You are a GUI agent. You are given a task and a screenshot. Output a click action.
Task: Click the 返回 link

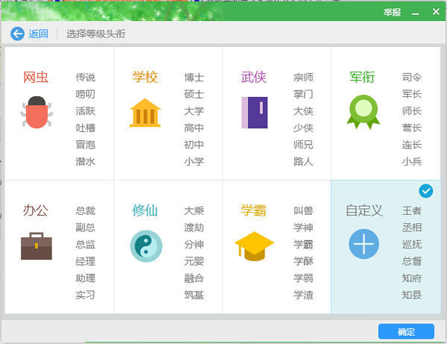pyautogui.click(x=38, y=34)
